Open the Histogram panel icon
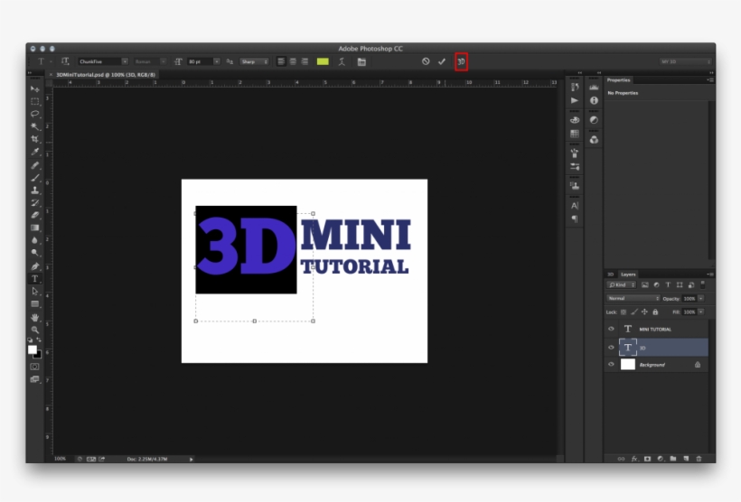This screenshot has height=502, width=741. [x=594, y=87]
